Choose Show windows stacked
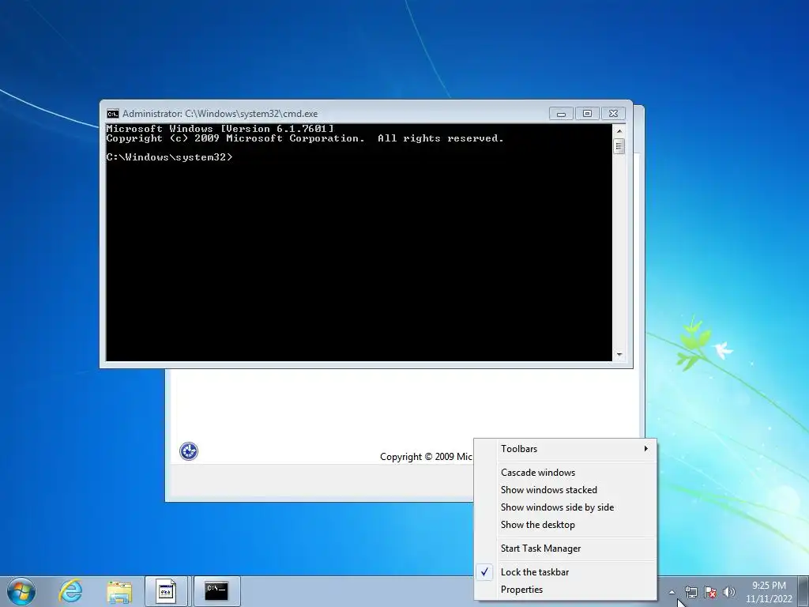 click(566, 490)
